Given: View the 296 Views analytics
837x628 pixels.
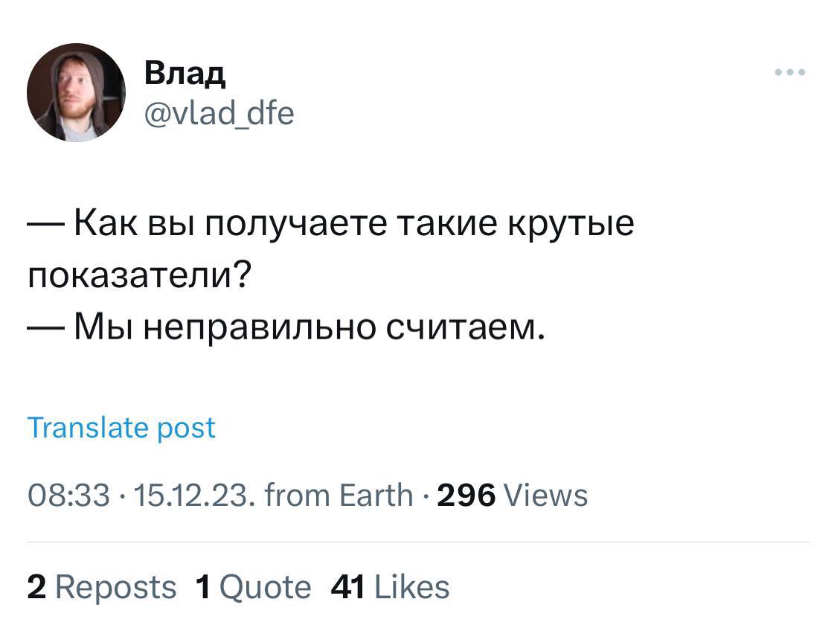Looking at the screenshot, I should click(512, 495).
